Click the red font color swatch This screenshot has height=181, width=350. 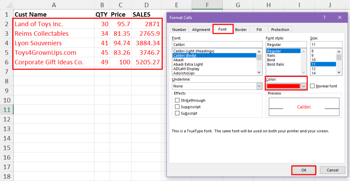pos(283,86)
